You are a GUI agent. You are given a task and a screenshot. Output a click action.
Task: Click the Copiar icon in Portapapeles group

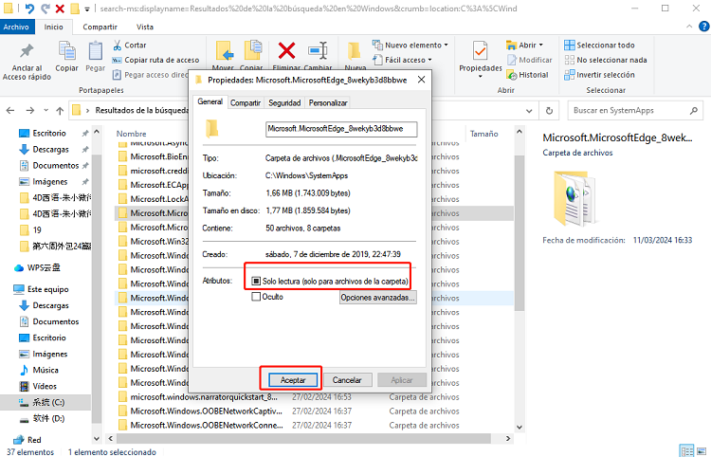(x=66, y=51)
